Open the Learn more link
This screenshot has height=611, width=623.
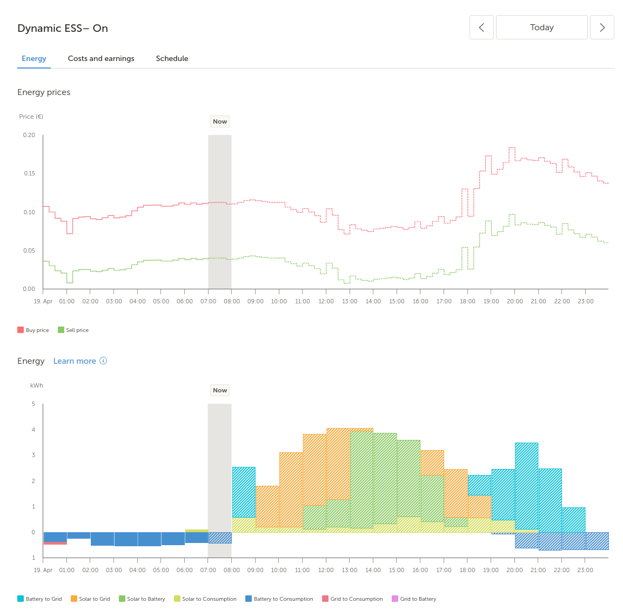coord(75,361)
